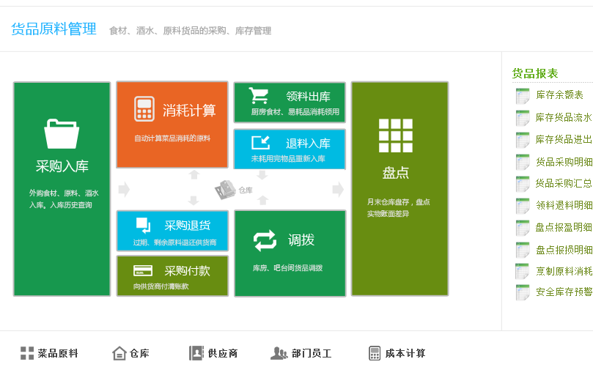Image resolution: width=593 pixels, height=389 pixels.
Task: Click the calculator icon beside 成本计算
Action: click(375, 353)
